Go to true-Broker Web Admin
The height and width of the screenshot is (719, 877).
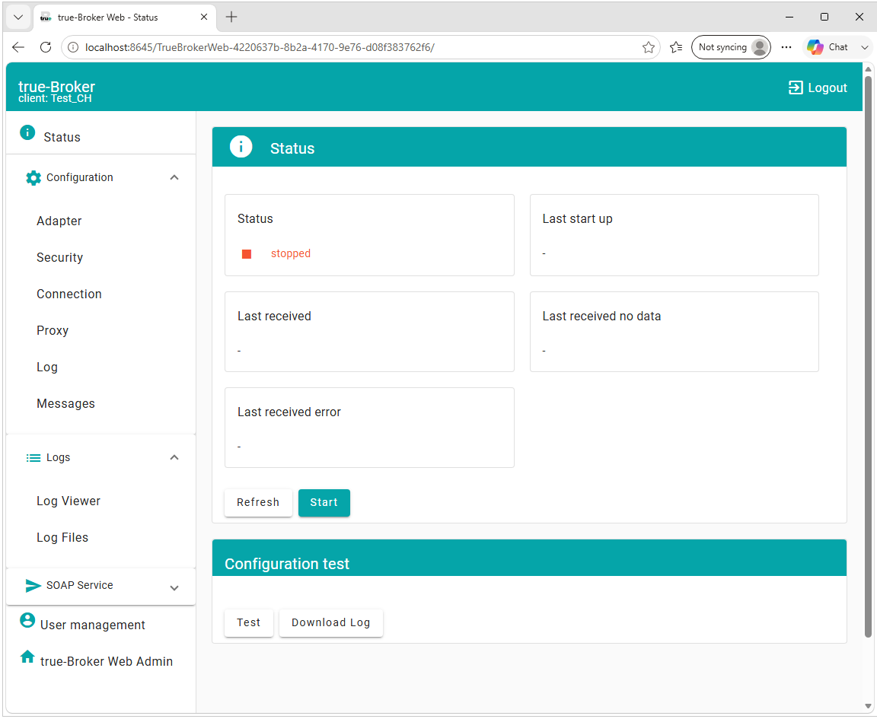[x=107, y=662]
